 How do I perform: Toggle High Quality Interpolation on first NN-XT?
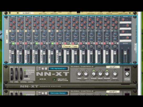[55, 80]
